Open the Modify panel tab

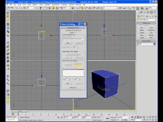click(x=141, y=13)
